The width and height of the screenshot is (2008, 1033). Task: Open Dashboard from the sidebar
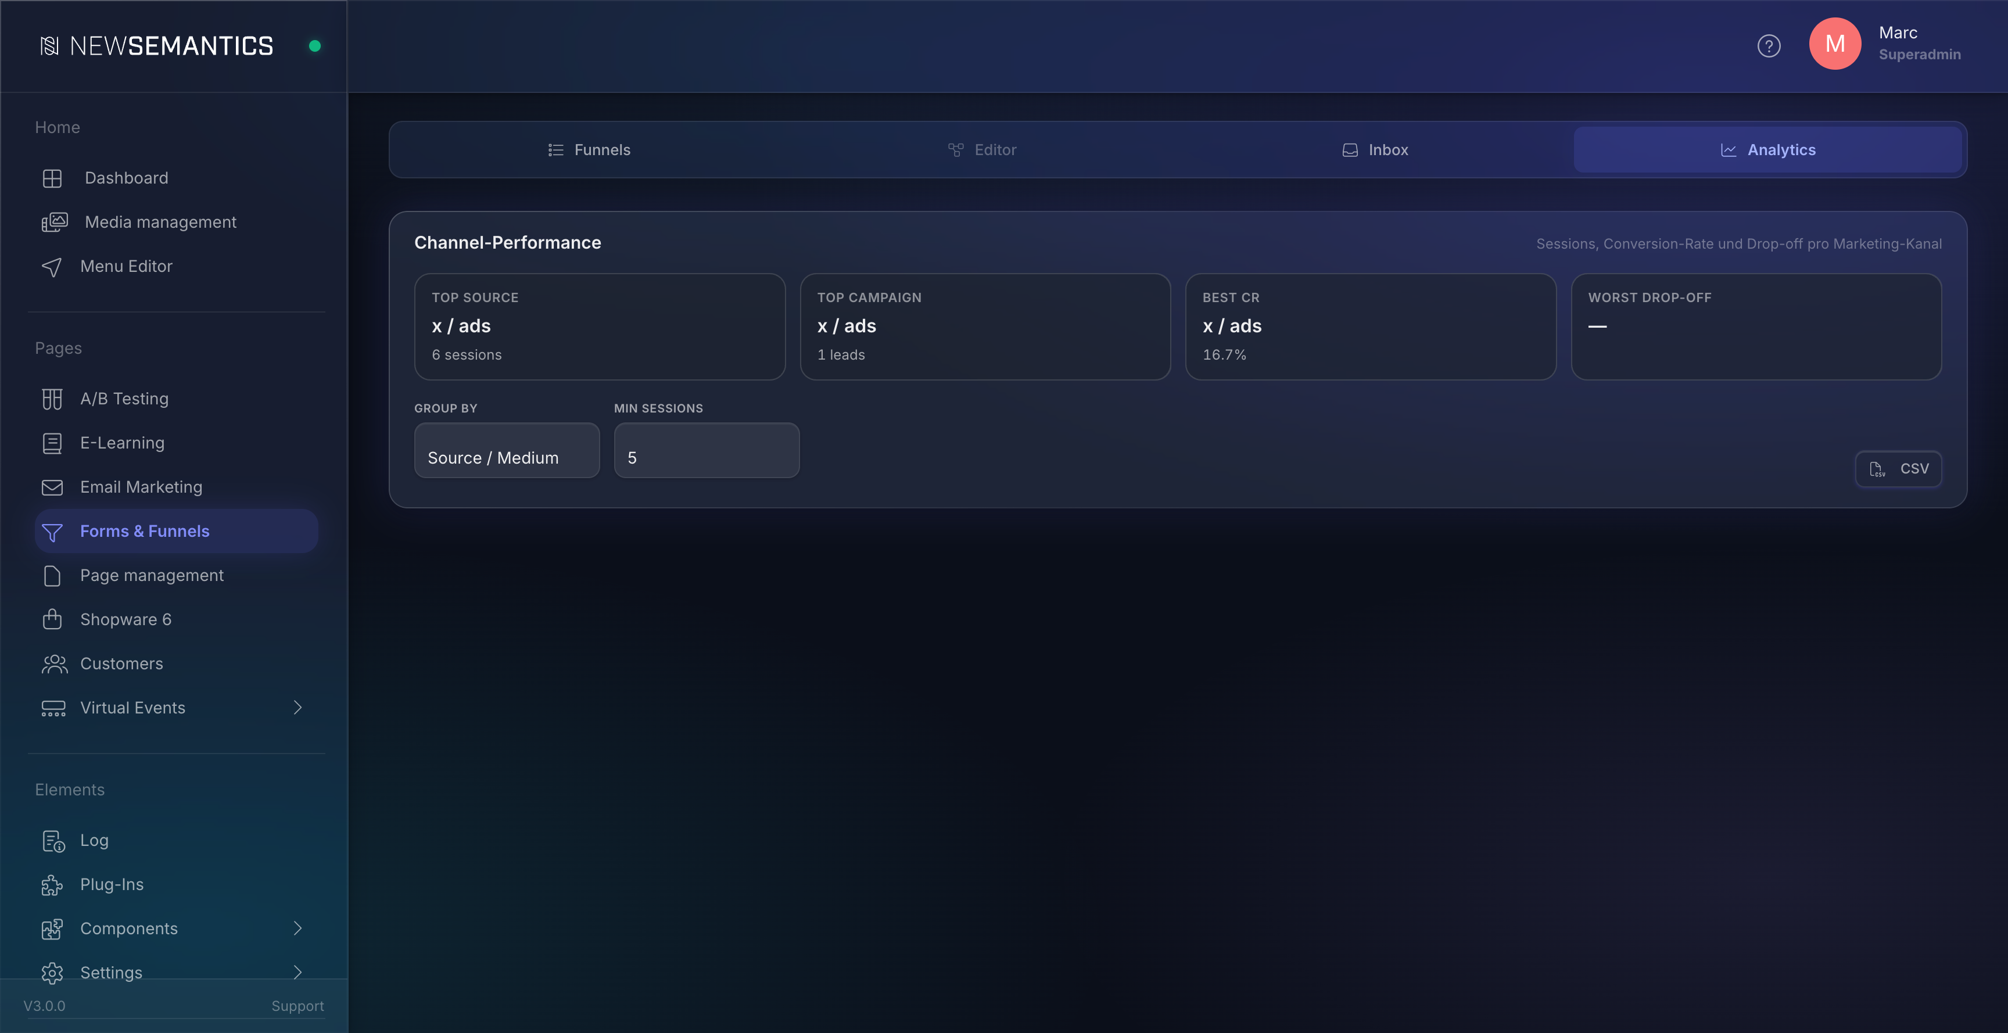coord(176,178)
